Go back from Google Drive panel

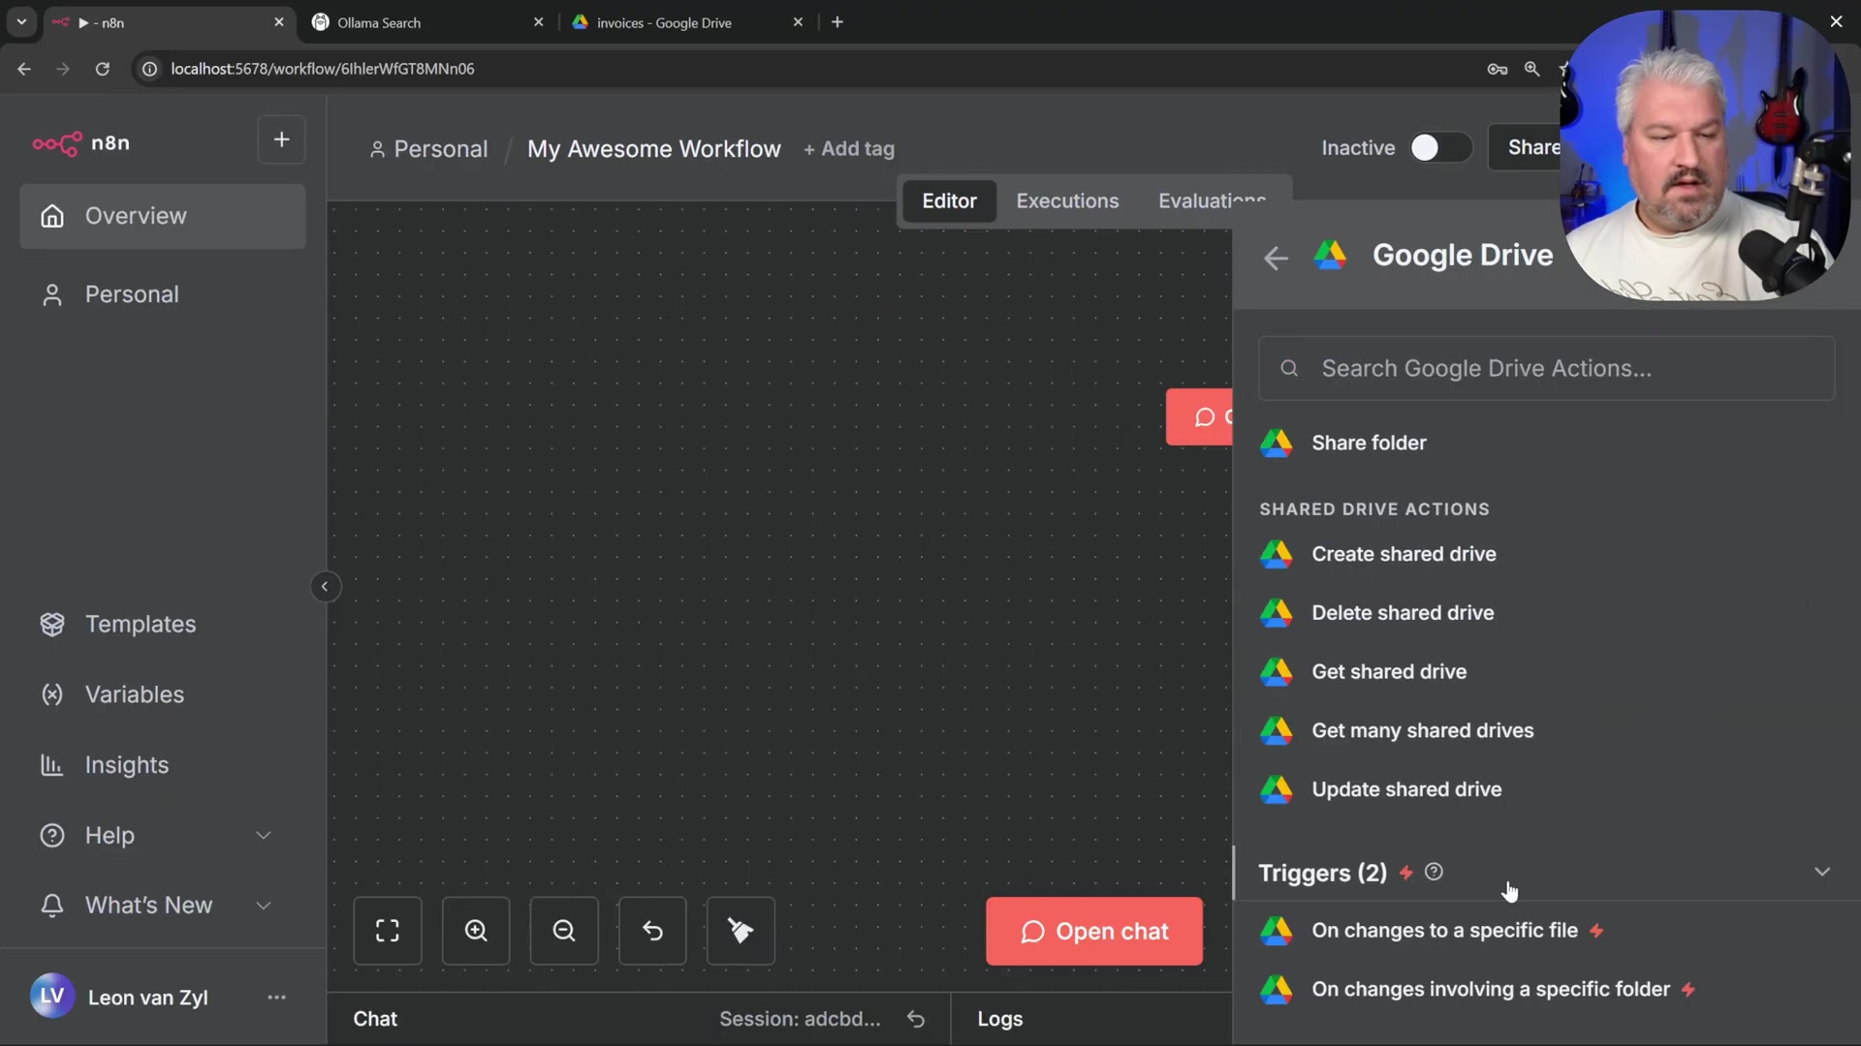point(1276,258)
